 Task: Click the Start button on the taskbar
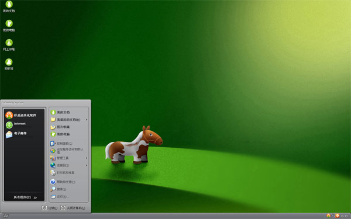pos(6,216)
